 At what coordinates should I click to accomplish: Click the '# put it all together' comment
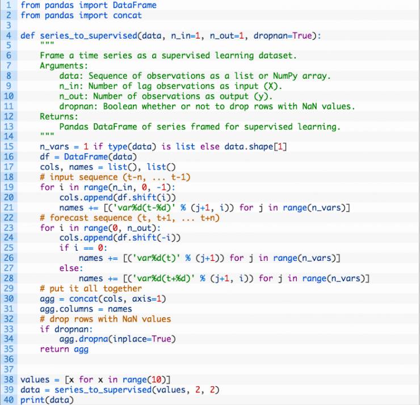[x=91, y=289]
